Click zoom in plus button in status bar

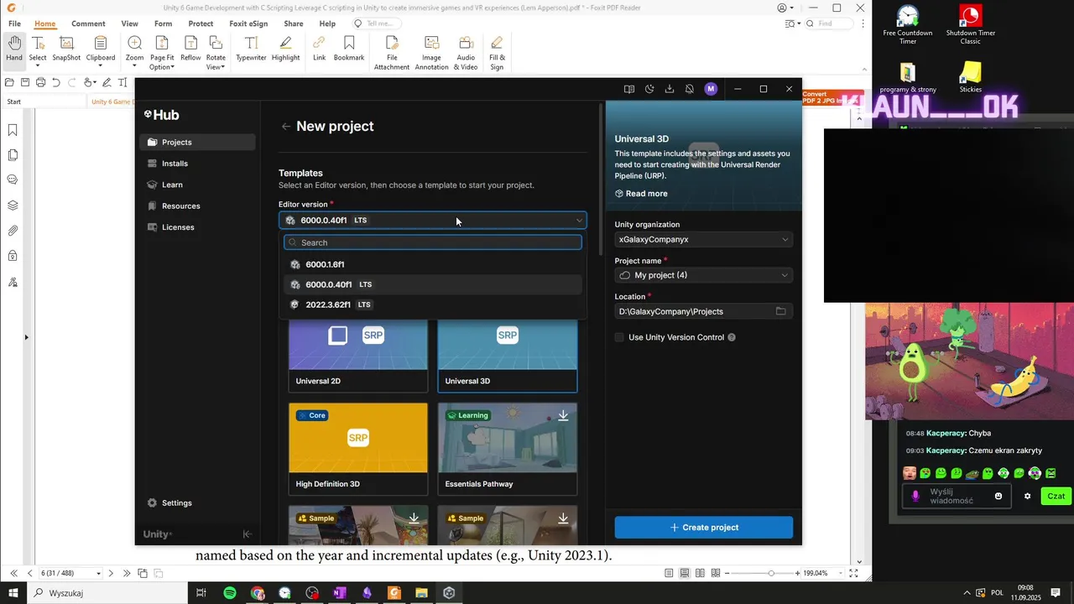[798, 573]
